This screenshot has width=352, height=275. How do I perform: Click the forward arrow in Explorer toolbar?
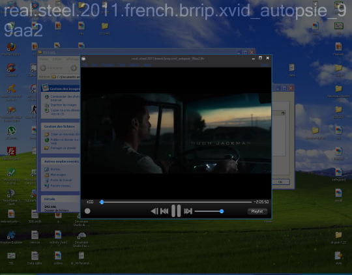tap(74, 68)
